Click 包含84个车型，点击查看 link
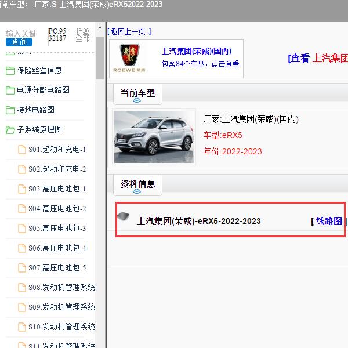 pyautogui.click(x=200, y=64)
